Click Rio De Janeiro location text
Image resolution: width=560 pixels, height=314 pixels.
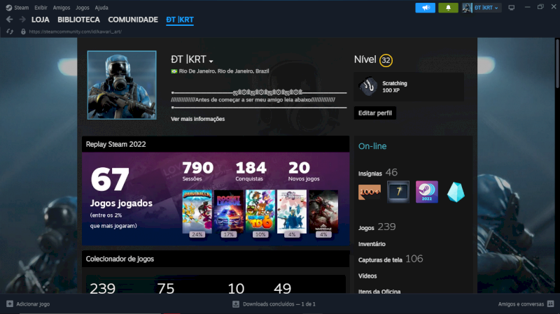pos(224,71)
